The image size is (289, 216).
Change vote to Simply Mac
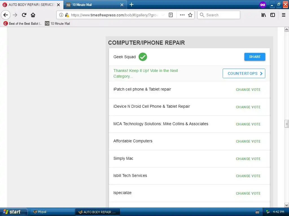pyautogui.click(x=248, y=159)
